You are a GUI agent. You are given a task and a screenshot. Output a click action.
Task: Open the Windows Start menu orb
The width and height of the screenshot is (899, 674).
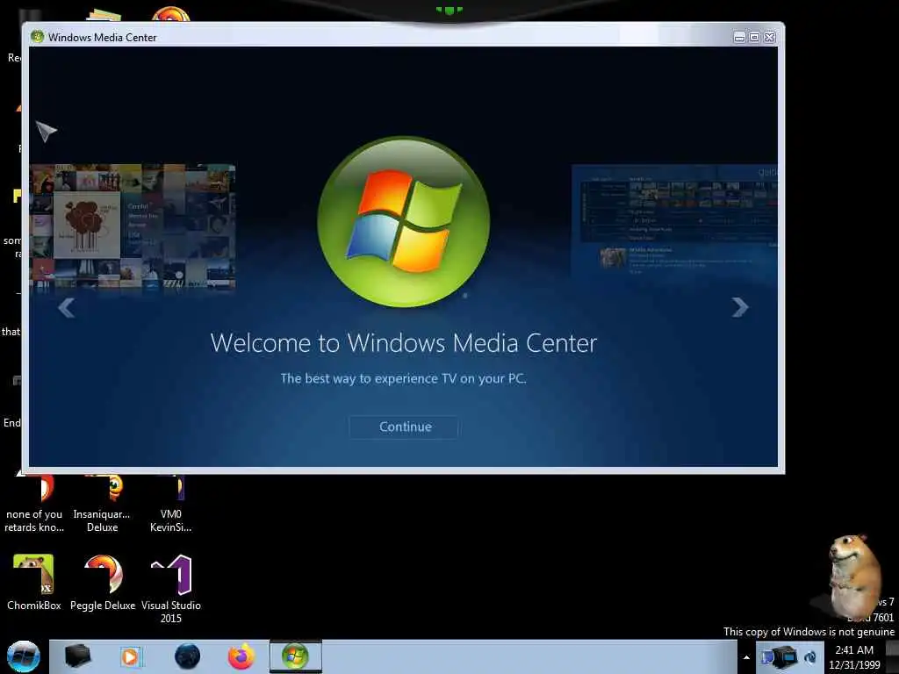[x=23, y=656]
